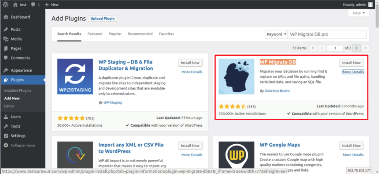Switch to the Popular tab
Image resolution: width=379 pixels, height=174 pixels.
(x=115, y=34)
